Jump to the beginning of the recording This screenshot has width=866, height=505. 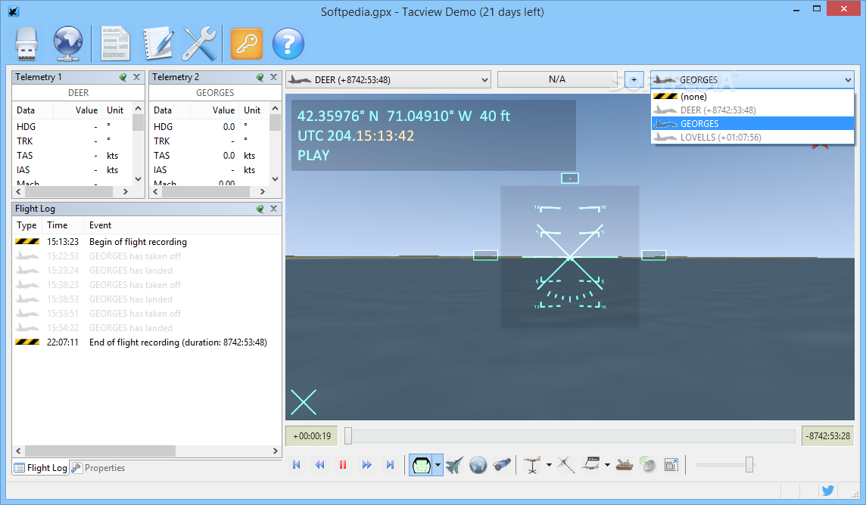pyautogui.click(x=297, y=465)
